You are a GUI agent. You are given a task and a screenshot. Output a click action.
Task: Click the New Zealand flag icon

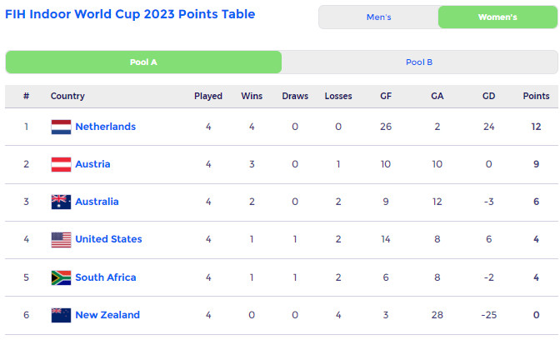point(61,315)
